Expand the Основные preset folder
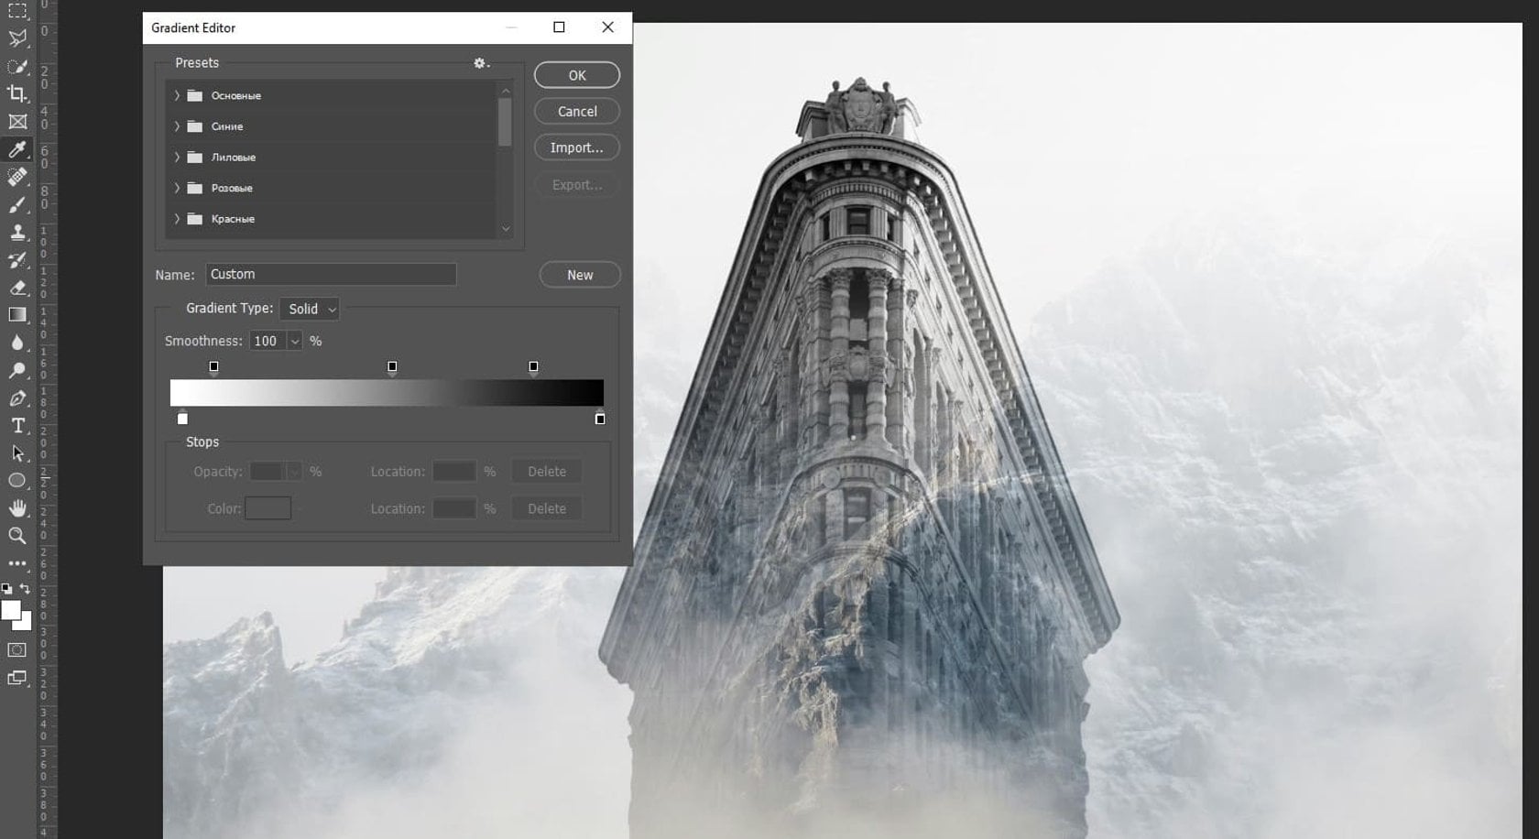 coord(177,95)
